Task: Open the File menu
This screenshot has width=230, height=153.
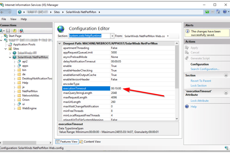Action: [4, 19]
